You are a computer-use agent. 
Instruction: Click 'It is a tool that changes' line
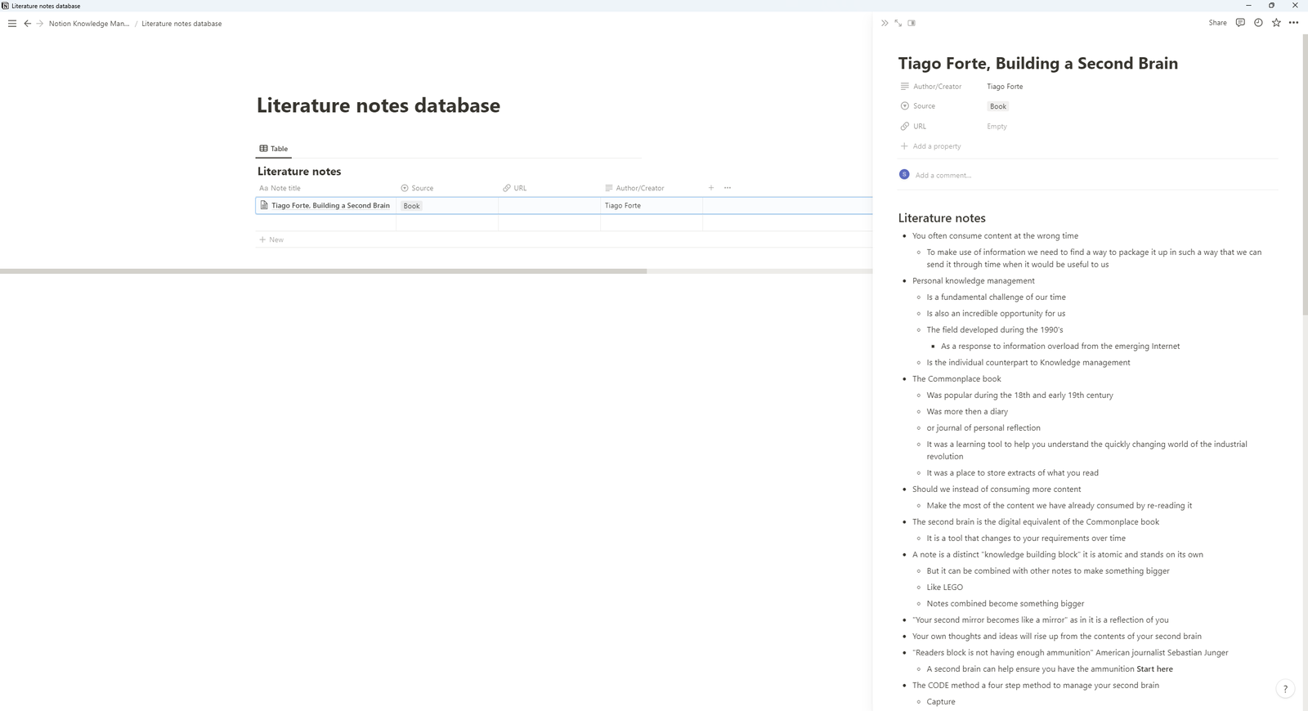[1025, 539]
